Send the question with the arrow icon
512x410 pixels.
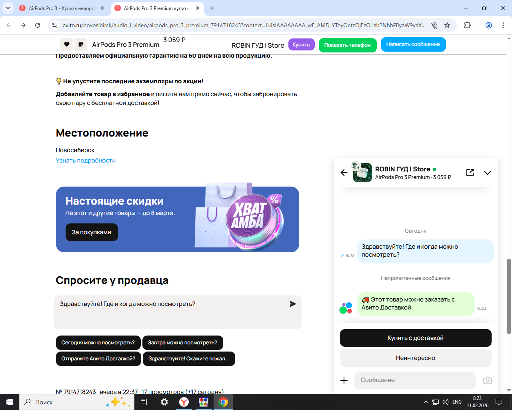click(x=293, y=304)
